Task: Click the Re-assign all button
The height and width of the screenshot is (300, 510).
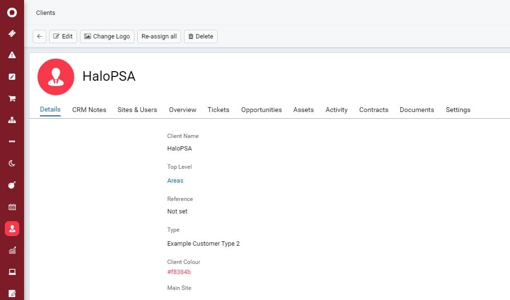Action: point(159,37)
